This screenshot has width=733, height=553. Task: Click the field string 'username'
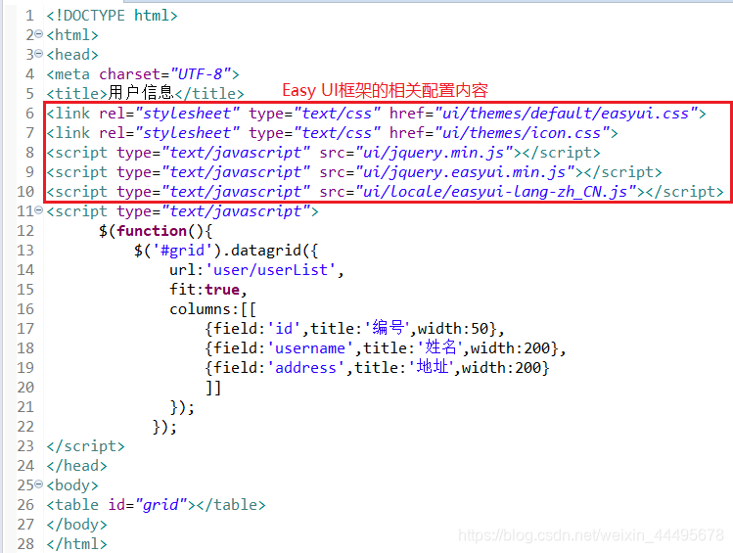tap(310, 348)
